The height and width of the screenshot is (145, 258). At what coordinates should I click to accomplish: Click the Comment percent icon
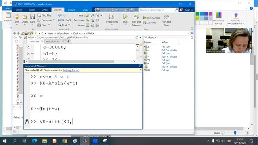[x=87, y=20]
